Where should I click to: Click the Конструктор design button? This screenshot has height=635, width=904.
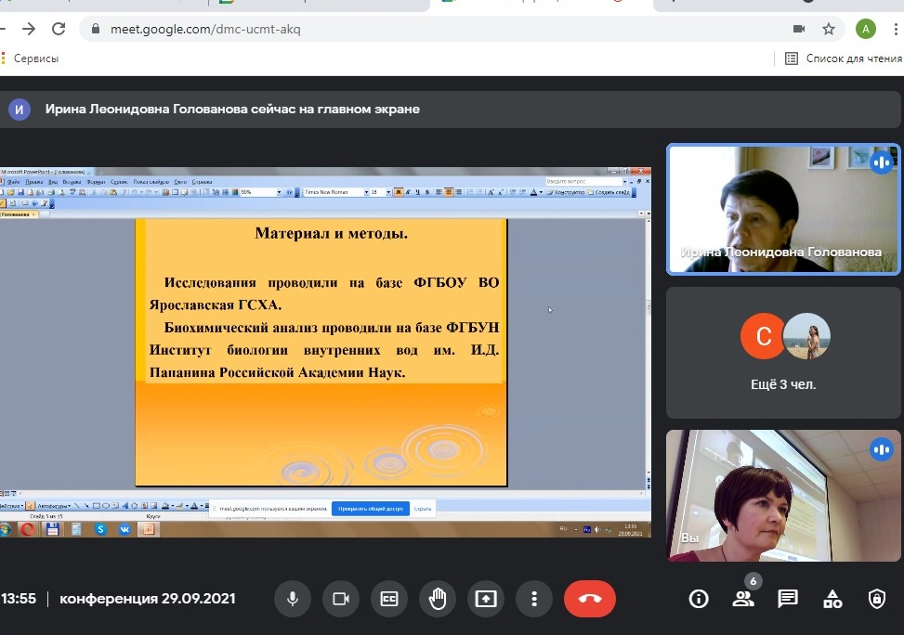(x=566, y=192)
